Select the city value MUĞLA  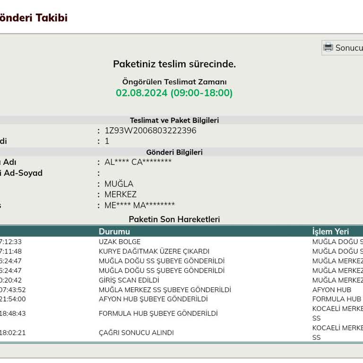[x=119, y=184]
